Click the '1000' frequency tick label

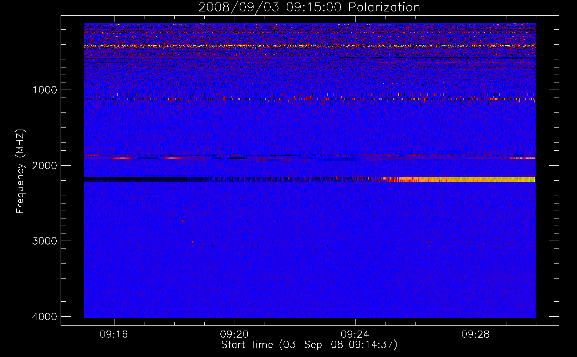click(x=45, y=90)
